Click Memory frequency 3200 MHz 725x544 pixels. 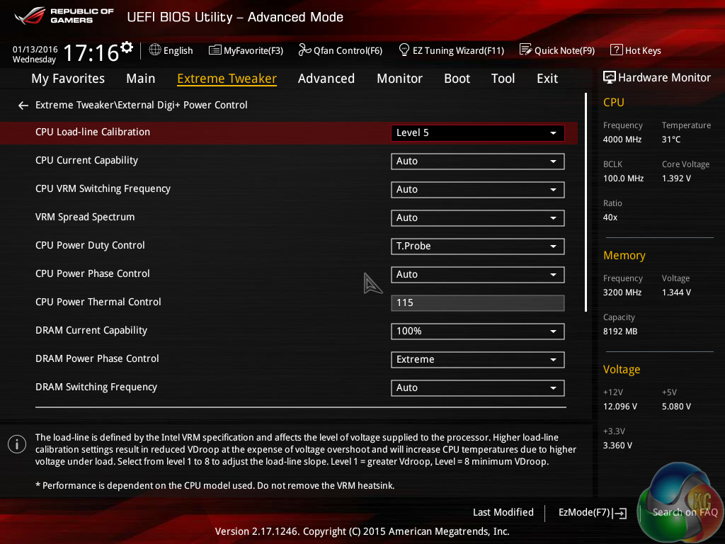point(622,293)
